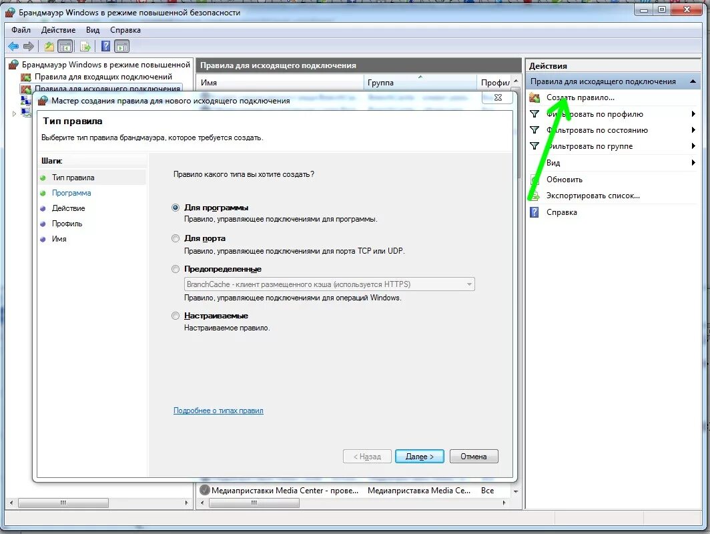Image resolution: width=710 pixels, height=534 pixels.
Task: Select the Для программы radio button
Action: [x=175, y=208]
